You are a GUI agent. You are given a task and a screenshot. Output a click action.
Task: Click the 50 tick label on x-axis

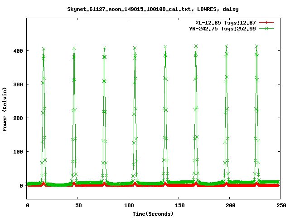tap(77, 205)
